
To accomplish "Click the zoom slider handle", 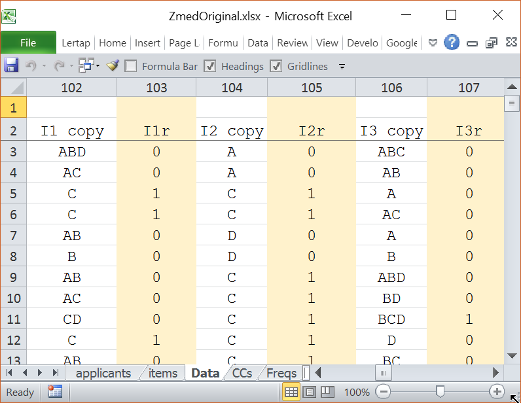I will tap(440, 391).
